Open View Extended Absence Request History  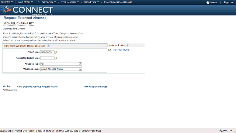click(x=37, y=86)
